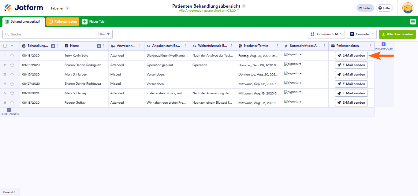
Task: Check the select-all checkbox in header row
Action: click(x=4, y=46)
